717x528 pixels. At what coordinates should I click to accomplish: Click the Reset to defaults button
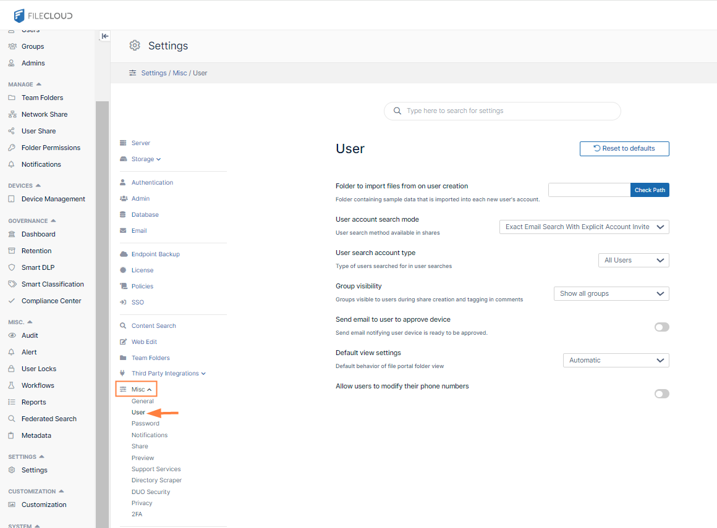tap(624, 149)
